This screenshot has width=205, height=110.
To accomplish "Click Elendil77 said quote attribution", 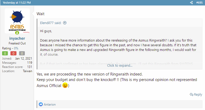I will pyautogui.click(x=51, y=23).
